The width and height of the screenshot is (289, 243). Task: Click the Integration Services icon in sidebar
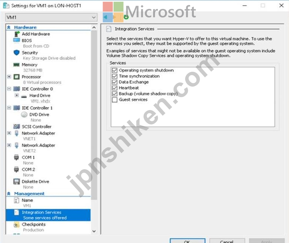tap(17, 212)
